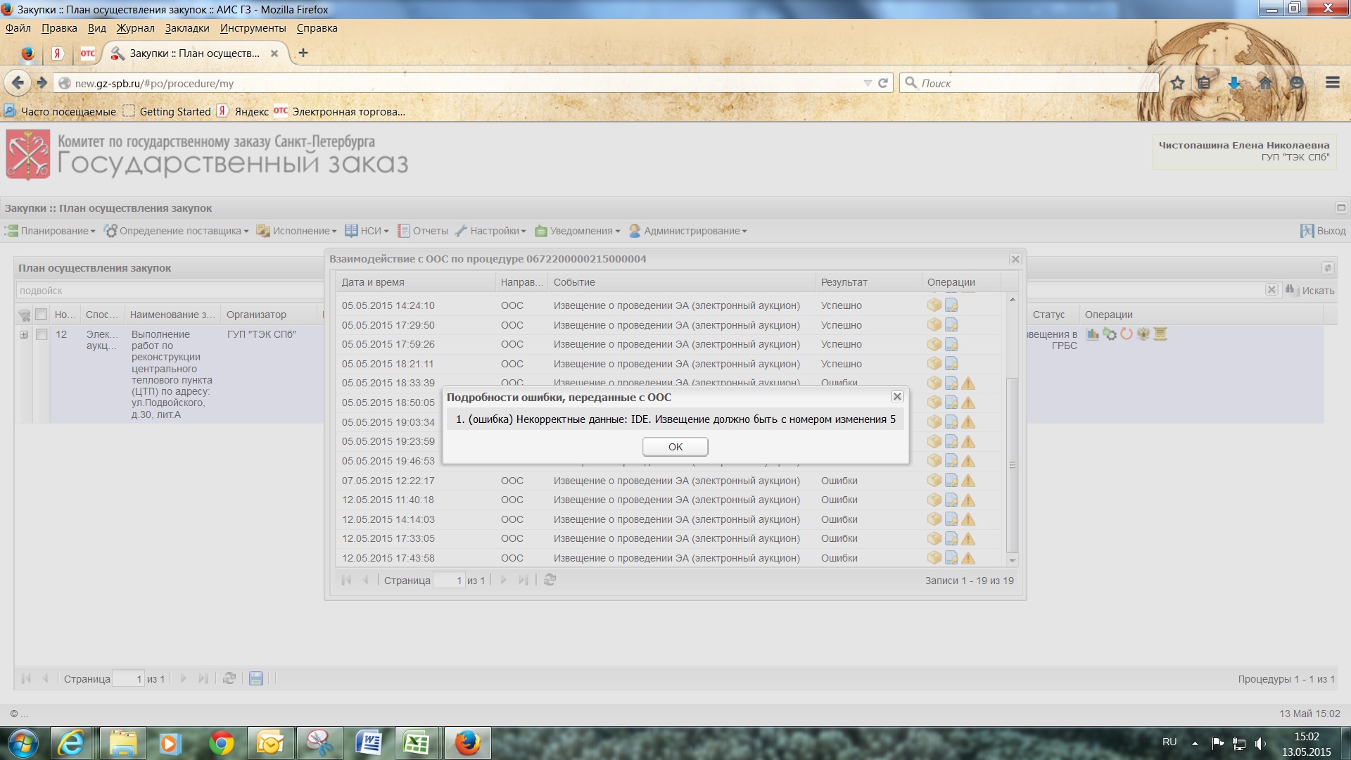Click the coat of arms operation icon

pos(1143,334)
